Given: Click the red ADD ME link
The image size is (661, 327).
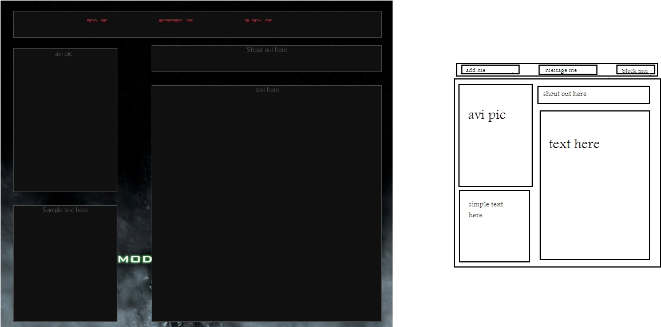Looking at the screenshot, I should pyautogui.click(x=97, y=21).
